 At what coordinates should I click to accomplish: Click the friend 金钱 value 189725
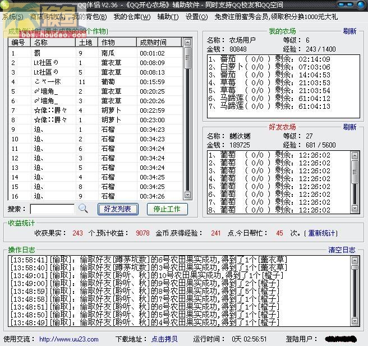pos(240,145)
